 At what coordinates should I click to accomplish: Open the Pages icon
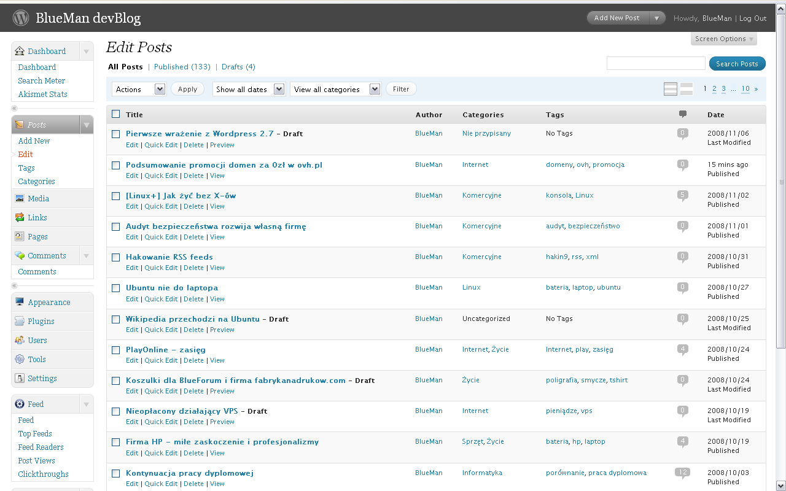click(20, 236)
